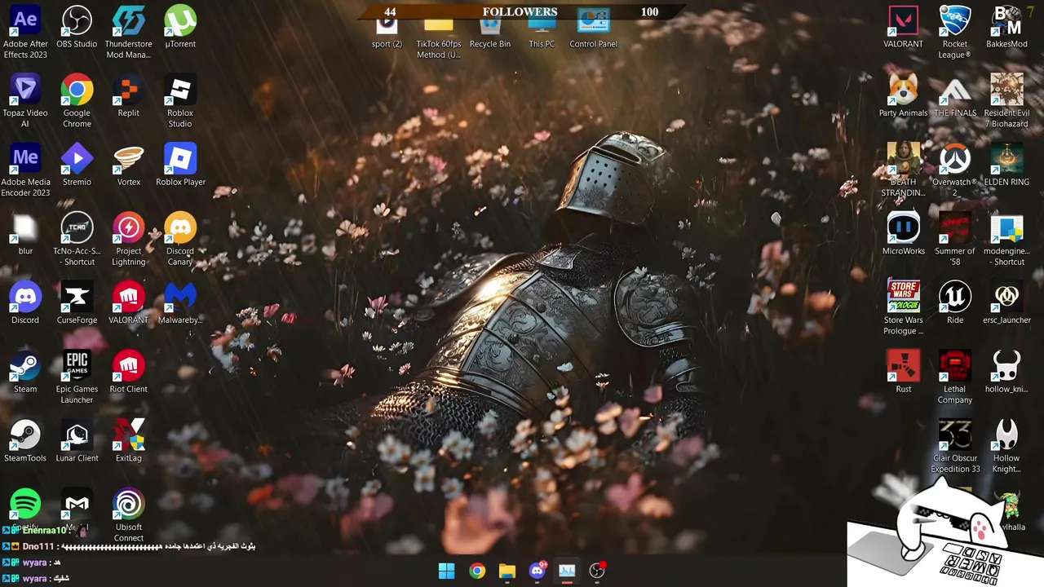Open the modengine Shortcut icon
The image size is (1044, 587).
pyautogui.click(x=1006, y=239)
